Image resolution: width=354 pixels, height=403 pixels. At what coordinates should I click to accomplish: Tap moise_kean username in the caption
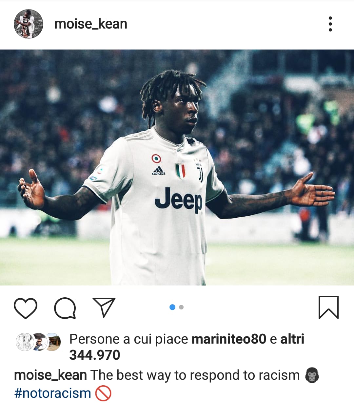coord(50,375)
